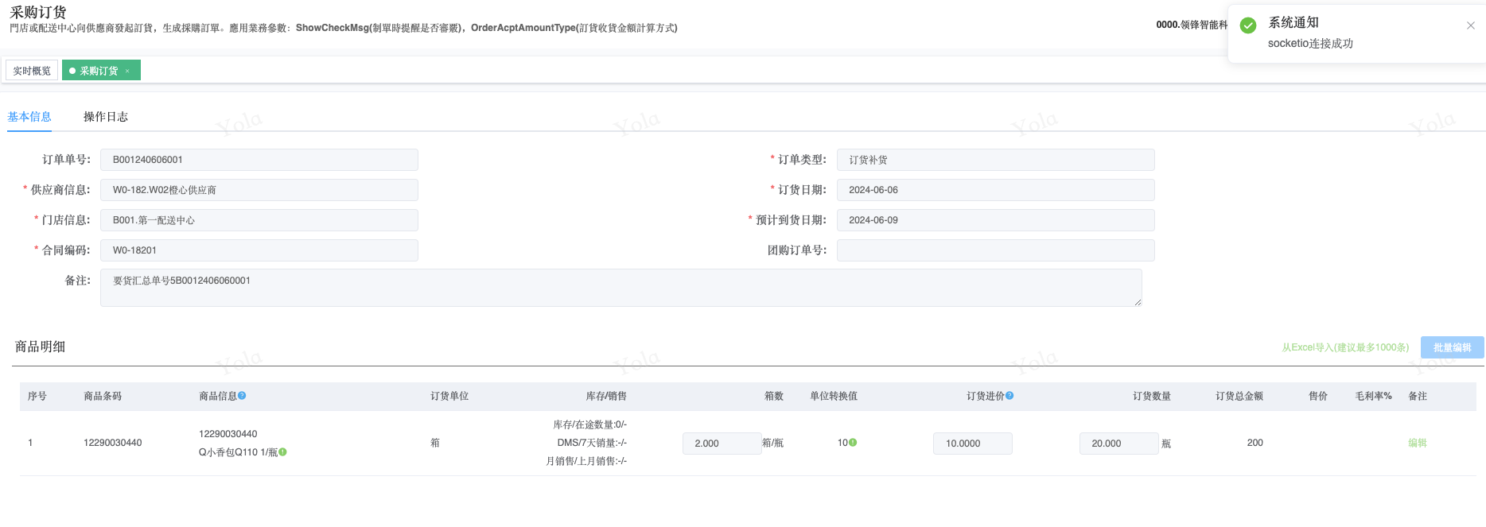Image resolution: width=1486 pixels, height=527 pixels.
Task: Click the 合同编码 field W0-18201
Action: (259, 250)
